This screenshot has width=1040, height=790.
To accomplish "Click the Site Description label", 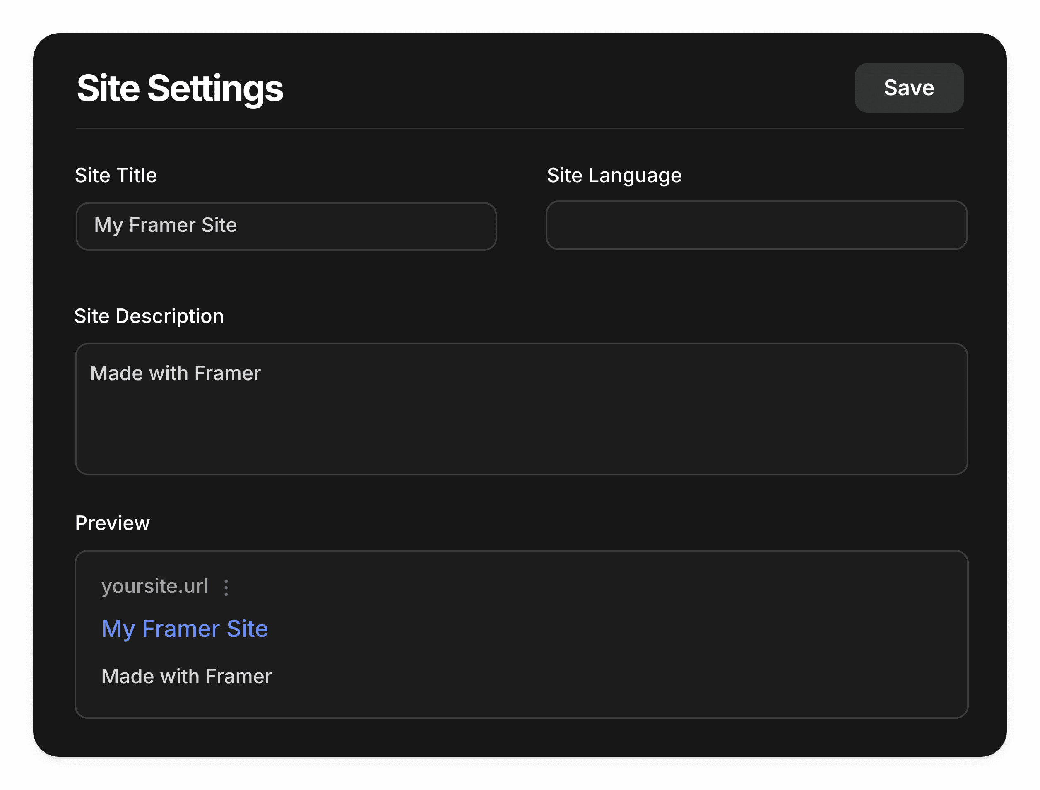I will (x=149, y=316).
